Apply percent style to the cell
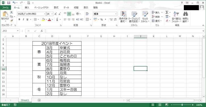206x107 pixels. pyautogui.click(x=101, y=20)
